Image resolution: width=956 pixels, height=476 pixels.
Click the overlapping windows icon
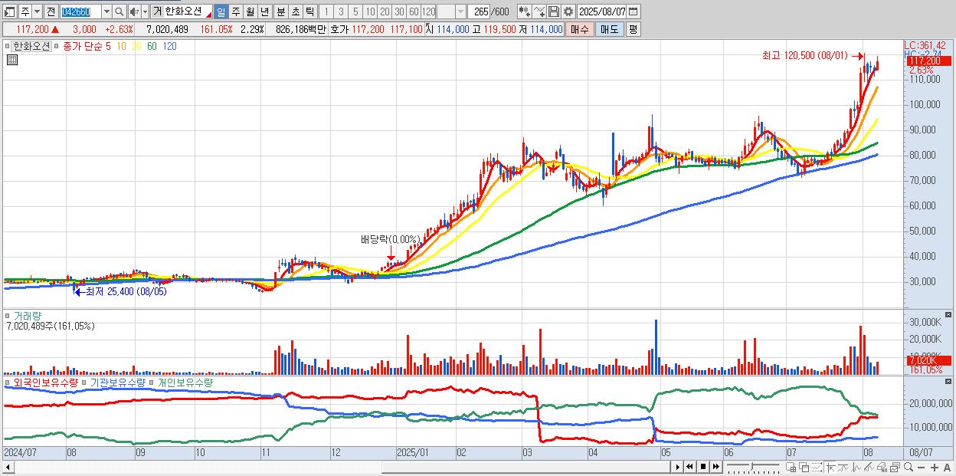point(804,468)
